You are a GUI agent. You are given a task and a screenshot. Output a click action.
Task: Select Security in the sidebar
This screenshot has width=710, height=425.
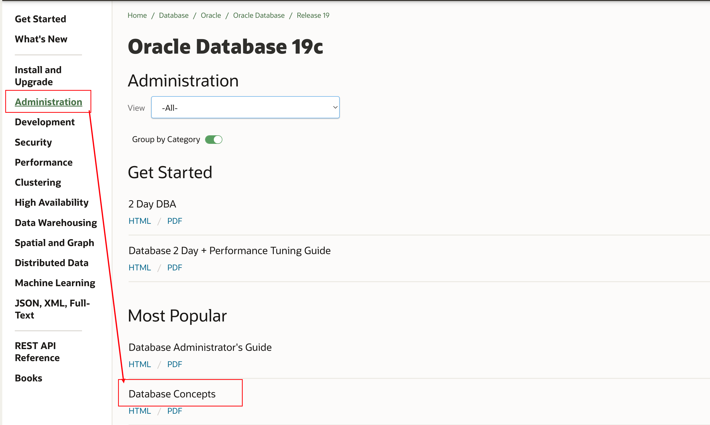[x=33, y=142]
